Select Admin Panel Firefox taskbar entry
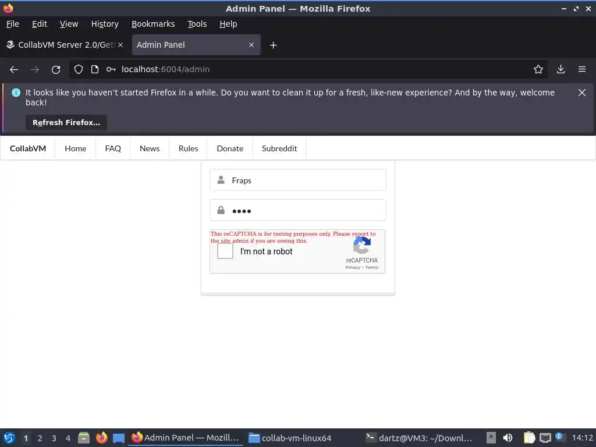 point(185,438)
